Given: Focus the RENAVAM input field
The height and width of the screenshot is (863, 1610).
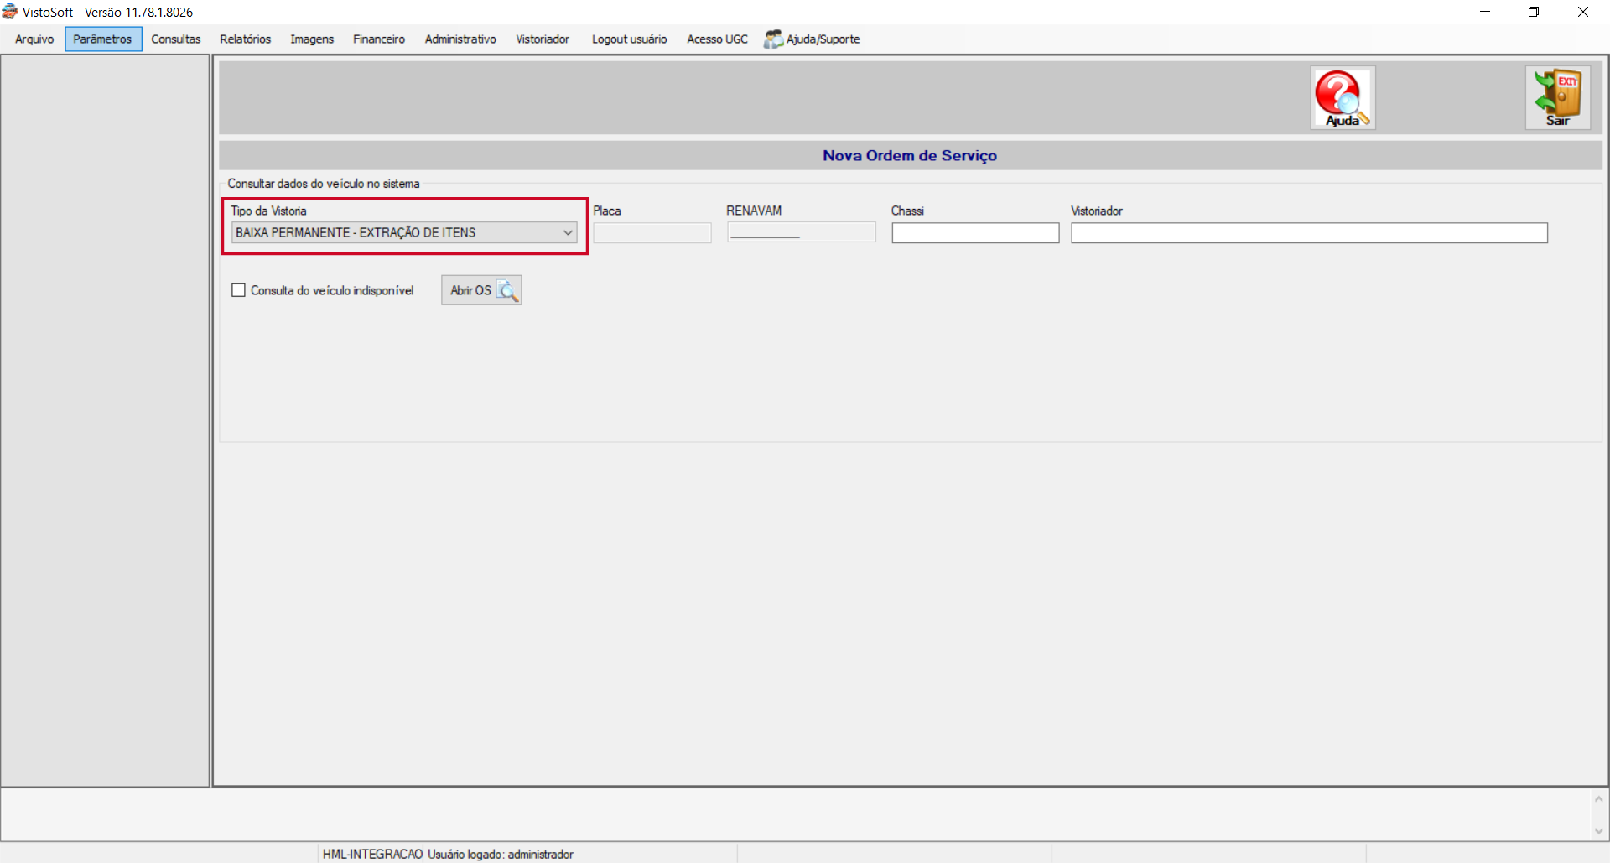Looking at the screenshot, I should pyautogui.click(x=802, y=232).
